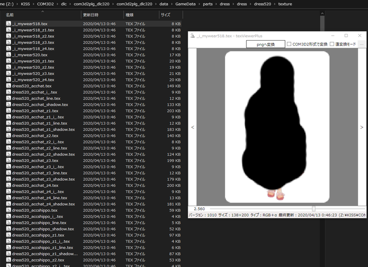Click the png変換 convert button
Image resolution: width=368 pixels, height=267 pixels.
pos(265,44)
